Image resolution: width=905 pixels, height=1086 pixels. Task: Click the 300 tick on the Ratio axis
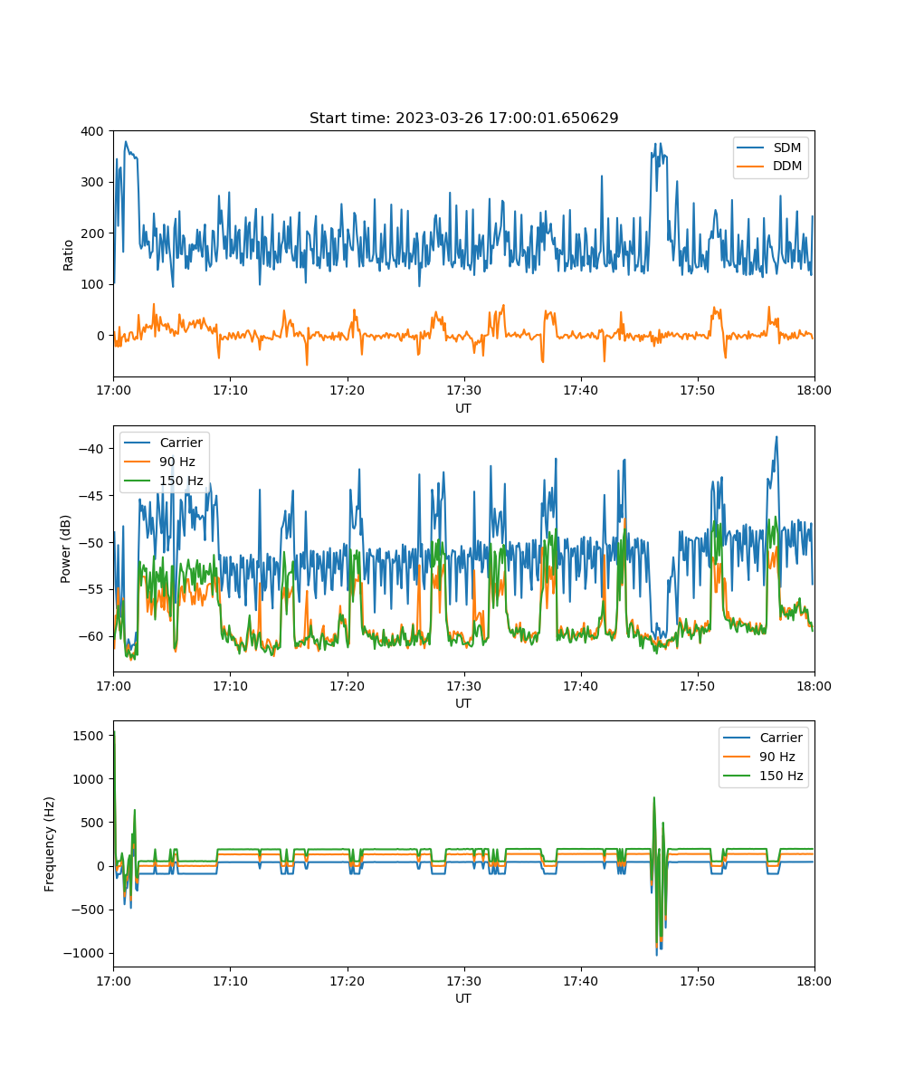pyautogui.click(x=94, y=182)
